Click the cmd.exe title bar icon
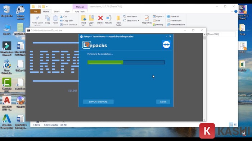The height and width of the screenshot is (141, 252). [x=28, y=30]
